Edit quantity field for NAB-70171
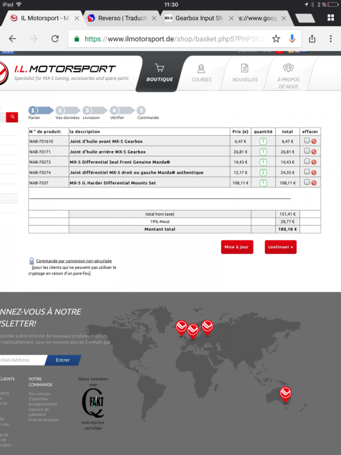The image size is (341, 455). [263, 152]
